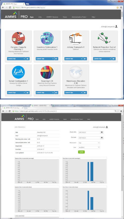Open the End date calendar picker icon
Viewport: 124px width, 219px height.
[x=102, y=138]
